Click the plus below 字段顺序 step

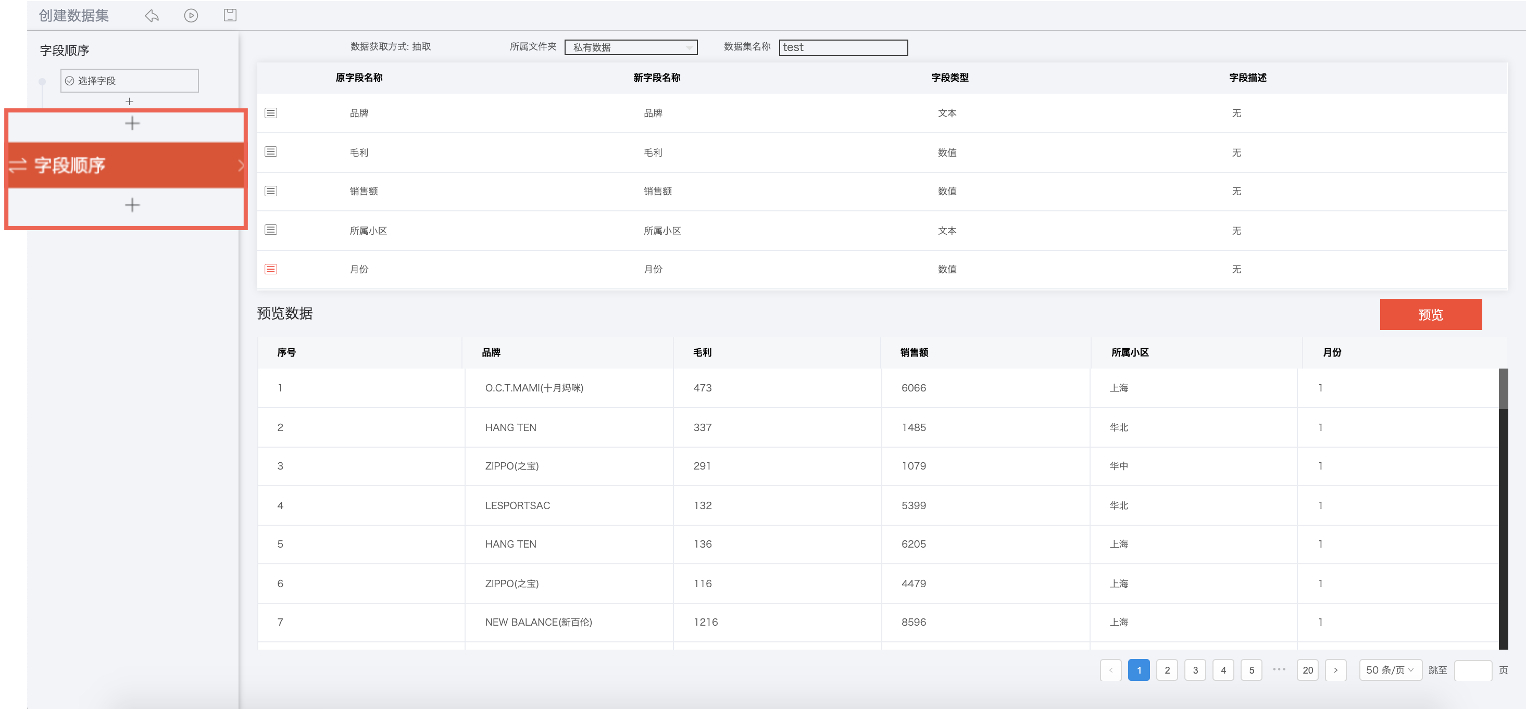pyautogui.click(x=132, y=205)
